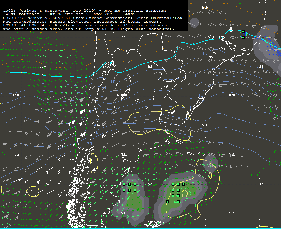Click the 'NOT AN OFFICIAL FORECAST' notice
281x229 pixels.
tap(135, 11)
